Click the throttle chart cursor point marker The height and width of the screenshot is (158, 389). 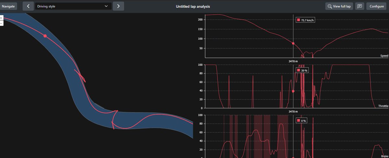tap(293, 91)
